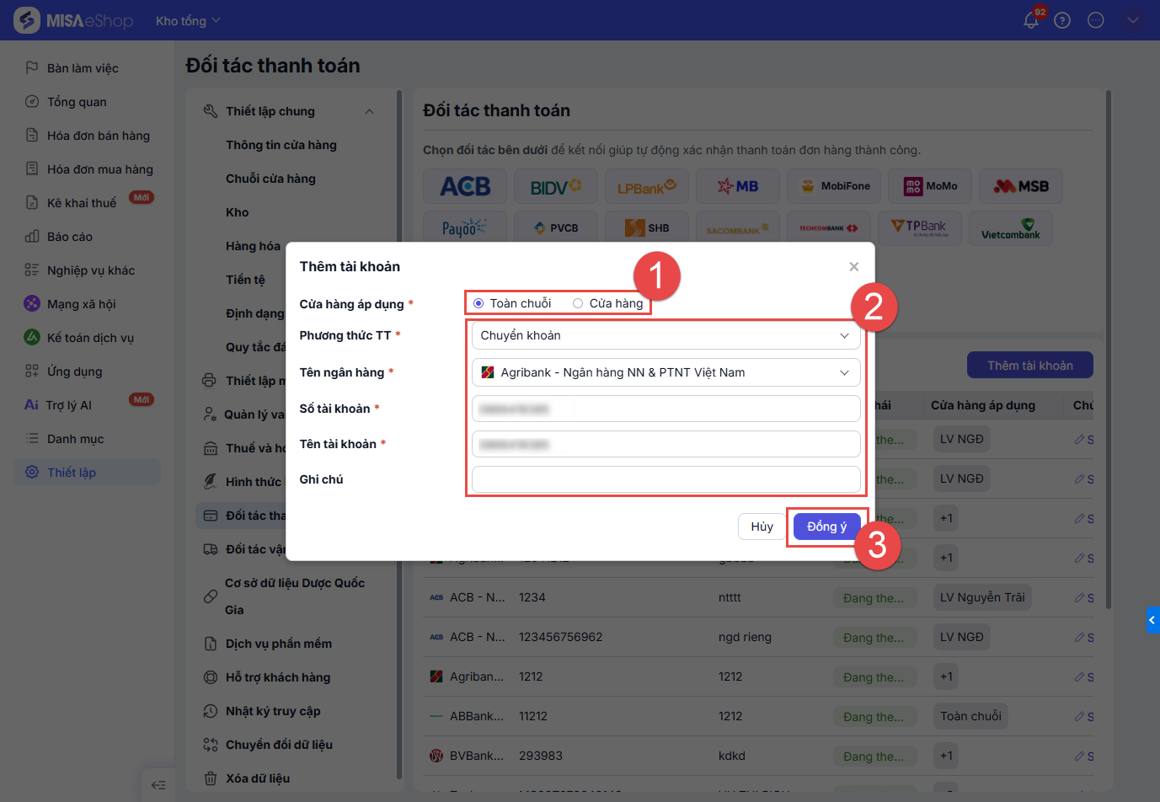Click the Trợ lý AI icon

pos(32,405)
